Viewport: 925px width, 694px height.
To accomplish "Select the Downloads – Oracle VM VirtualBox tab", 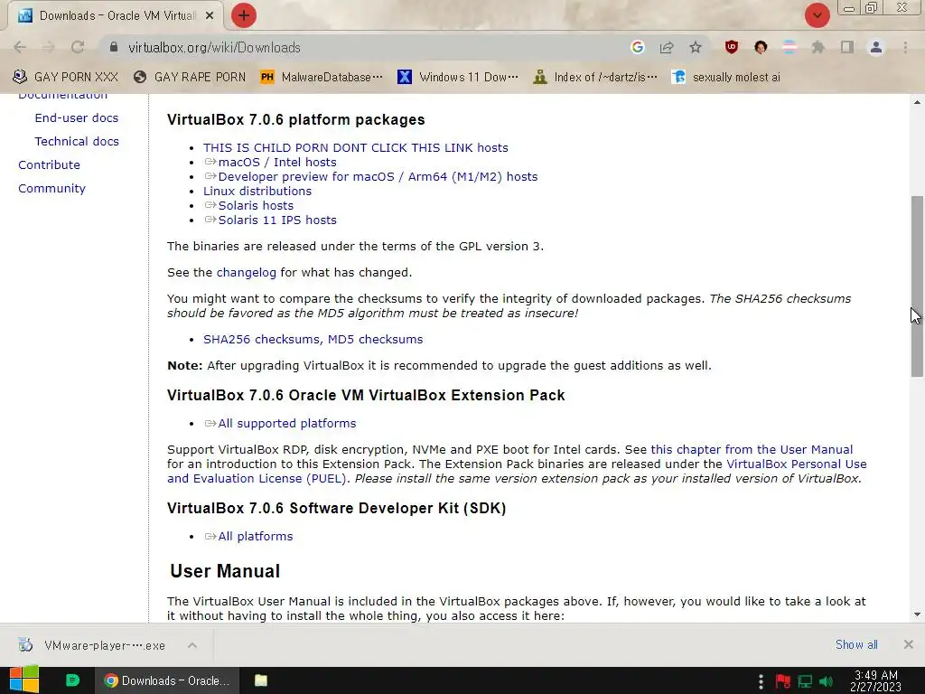I will (x=115, y=16).
